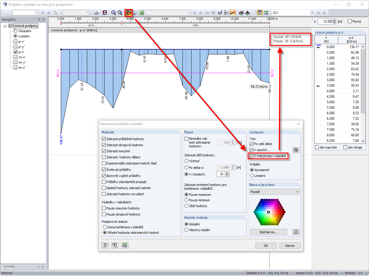Uncheck Zobrazit max/min
Screen dimensions: 369x277
104,151
